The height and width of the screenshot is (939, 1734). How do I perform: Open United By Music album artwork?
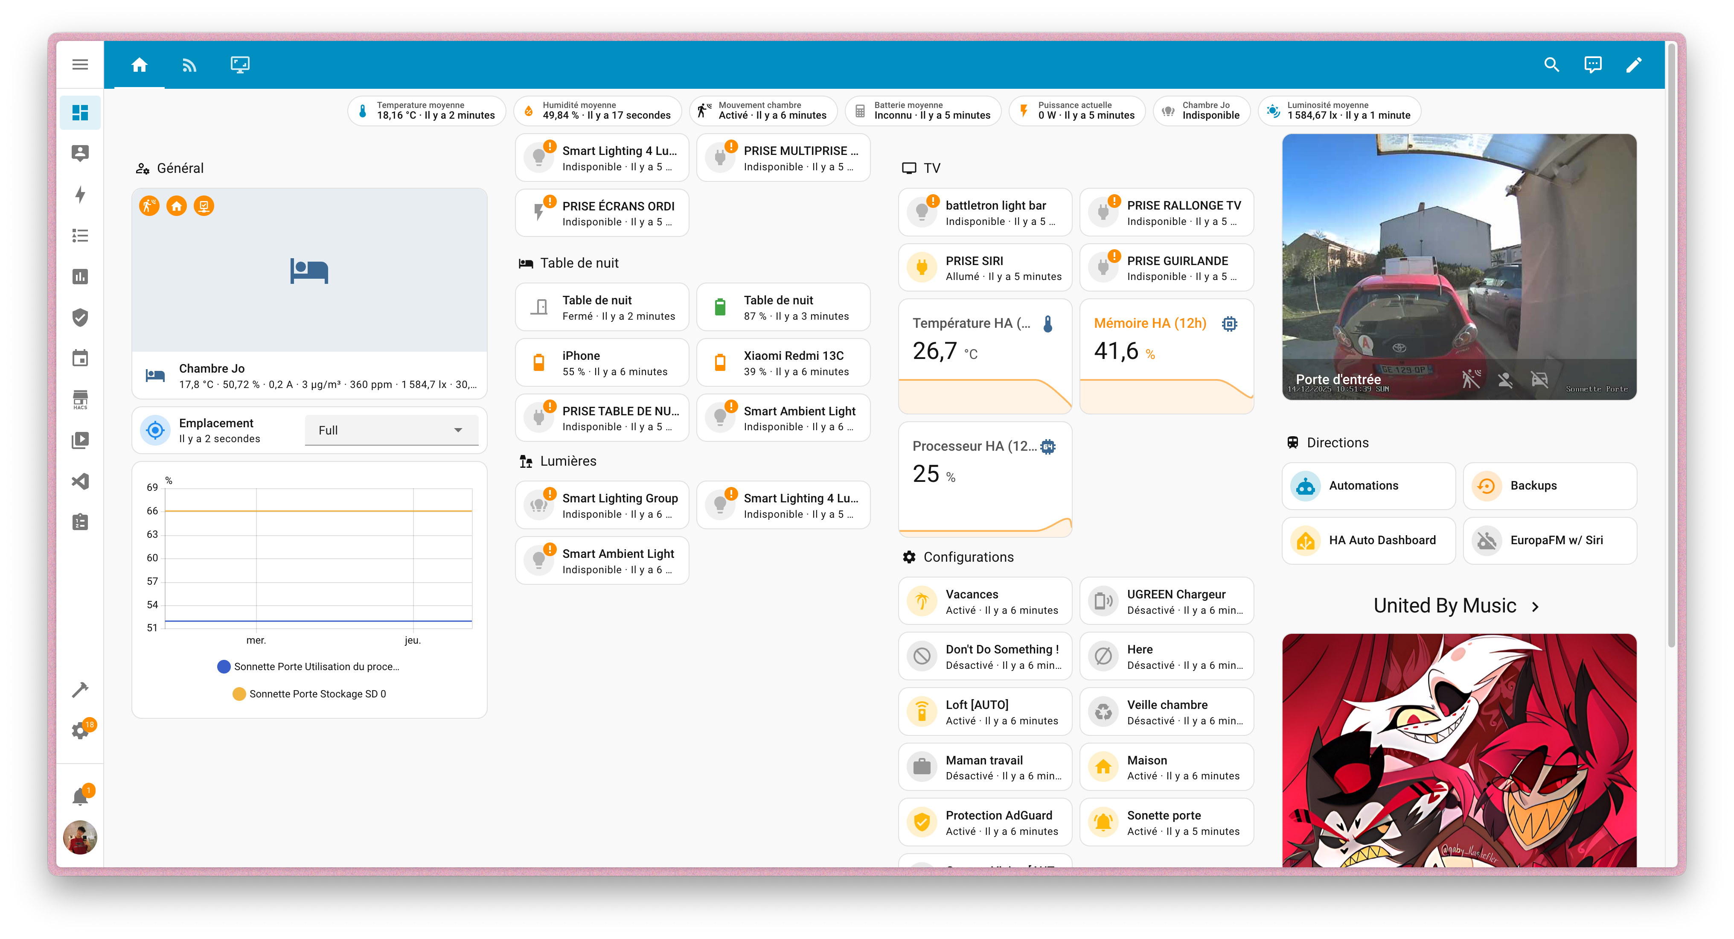coord(1459,750)
